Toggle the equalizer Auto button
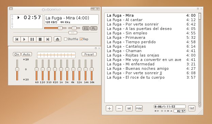This screenshot has width=212, height=124. click(x=27, y=54)
